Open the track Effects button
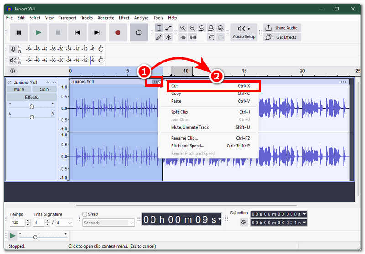The width and height of the screenshot is (365, 254). click(31, 98)
